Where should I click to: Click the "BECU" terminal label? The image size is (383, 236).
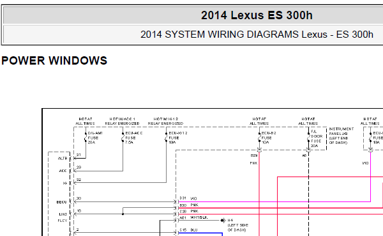[x=61, y=202]
